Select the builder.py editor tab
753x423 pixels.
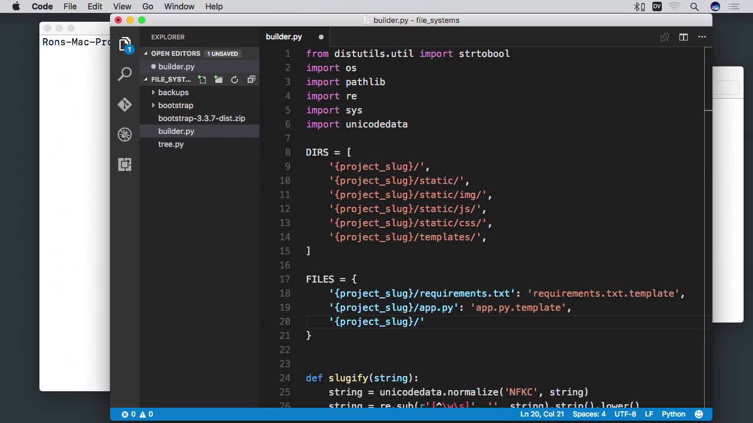284,37
